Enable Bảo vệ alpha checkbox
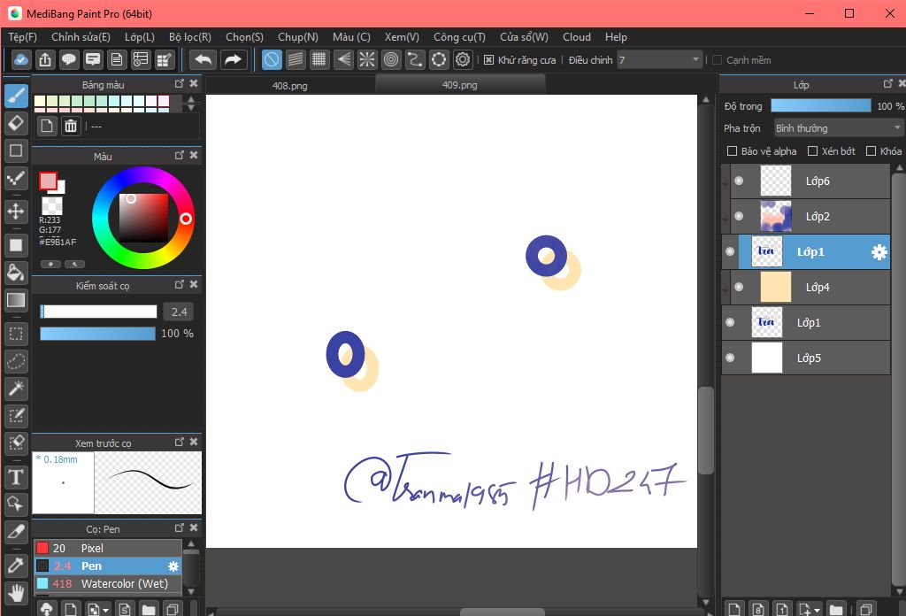This screenshot has width=906, height=616. pyautogui.click(x=732, y=150)
